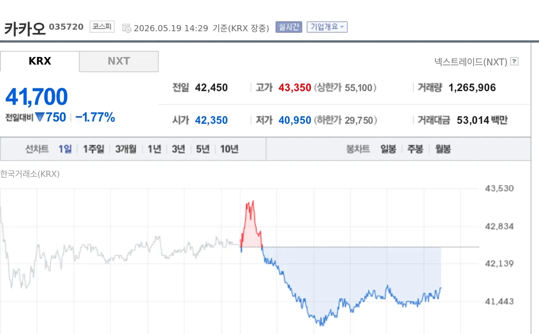Click the 코스피 market badge
This screenshot has height=334, width=539.
102,27
